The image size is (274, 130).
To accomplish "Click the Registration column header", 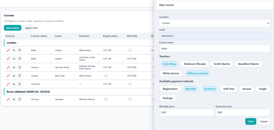I will click(110, 36).
